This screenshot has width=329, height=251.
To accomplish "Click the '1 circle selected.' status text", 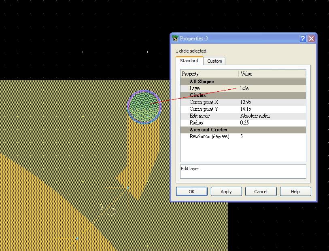I will click(x=191, y=51).
